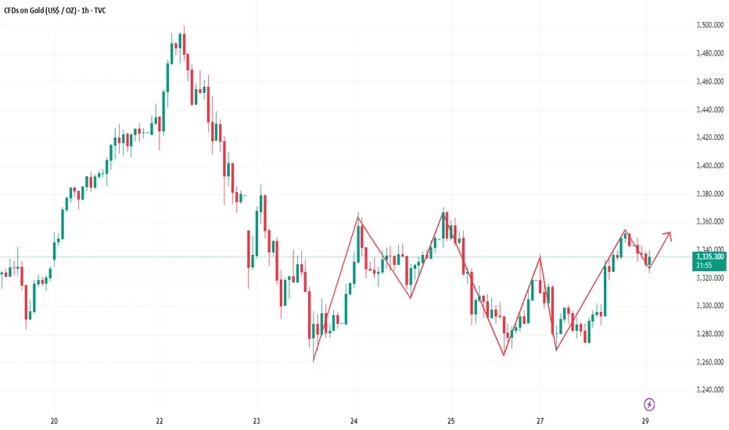Select the 3,480.000 price axis label
The height and width of the screenshot is (430, 729).
click(x=710, y=53)
